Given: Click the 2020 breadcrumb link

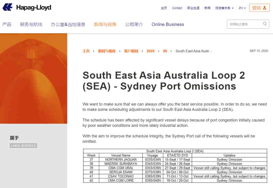Looking at the screenshot, I should pos(150,51).
